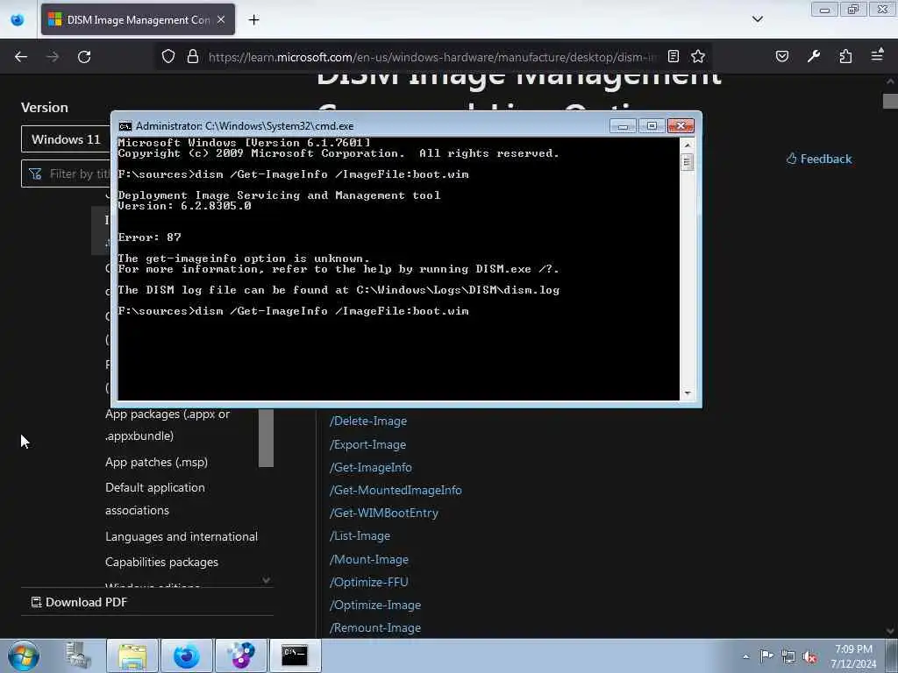This screenshot has width=898, height=673.
Task: Save page to Pocket icon
Action: tap(782, 56)
